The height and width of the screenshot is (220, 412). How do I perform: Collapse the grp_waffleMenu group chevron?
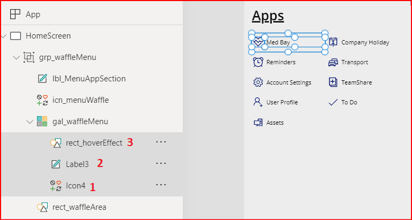16,57
